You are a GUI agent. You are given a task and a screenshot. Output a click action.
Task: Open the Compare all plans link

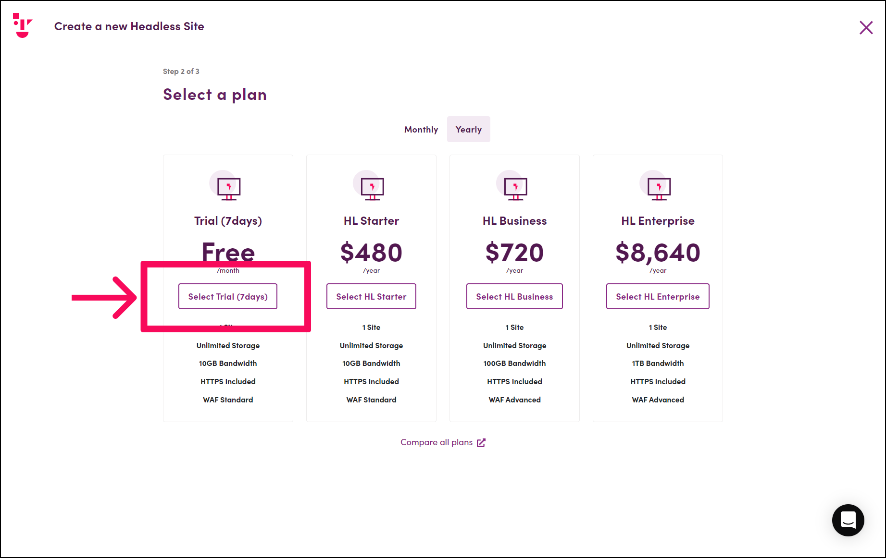(x=437, y=442)
